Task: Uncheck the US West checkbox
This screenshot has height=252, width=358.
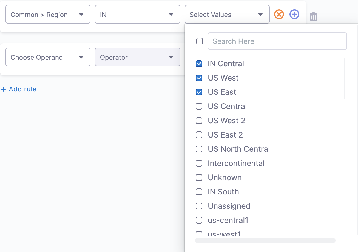Action: coord(199,78)
